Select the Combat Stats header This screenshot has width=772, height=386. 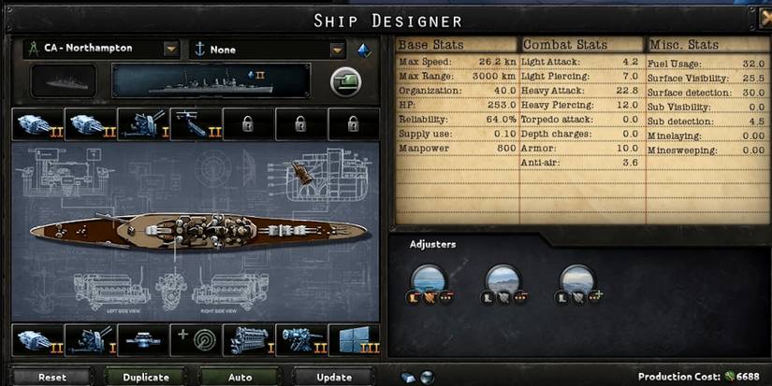[x=564, y=45]
